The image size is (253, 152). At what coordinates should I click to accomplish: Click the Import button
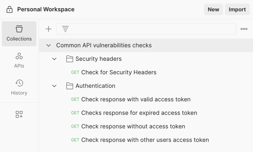coord(237,10)
